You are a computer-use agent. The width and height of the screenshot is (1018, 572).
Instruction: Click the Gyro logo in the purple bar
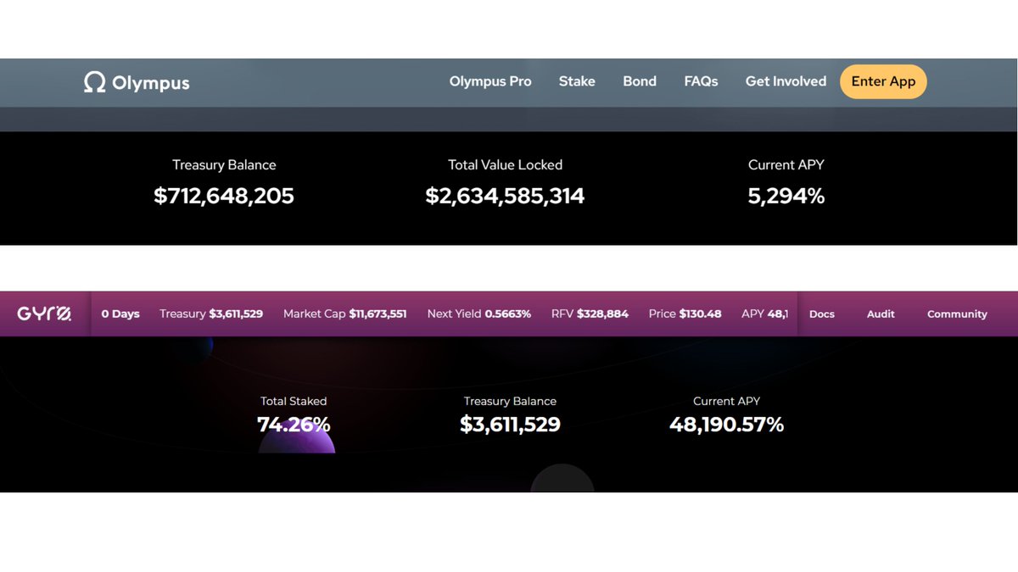[x=45, y=314]
